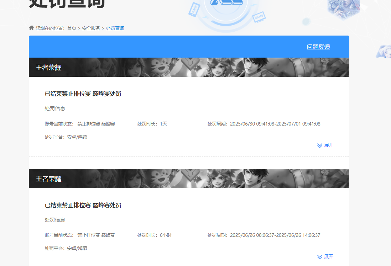Viewport: 391px width, 266px height.
Task: Click the 账号当前状态 text in the 1天 record
Action: pos(80,124)
